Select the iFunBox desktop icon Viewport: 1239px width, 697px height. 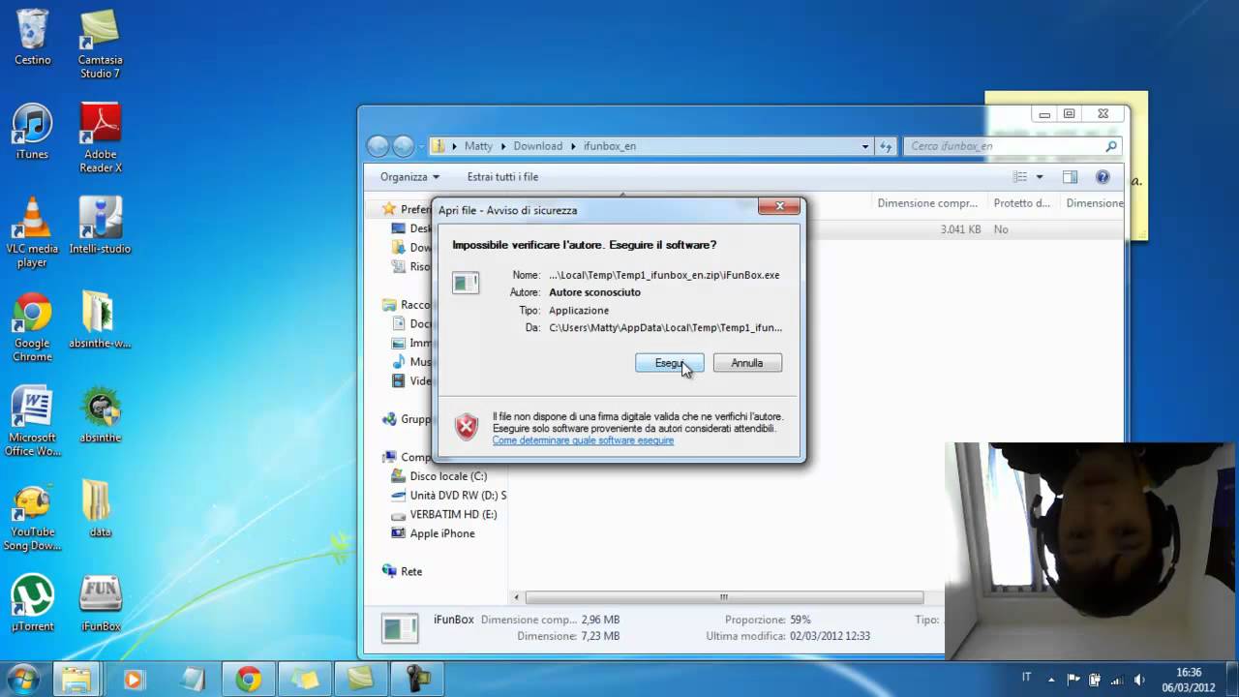[100, 603]
